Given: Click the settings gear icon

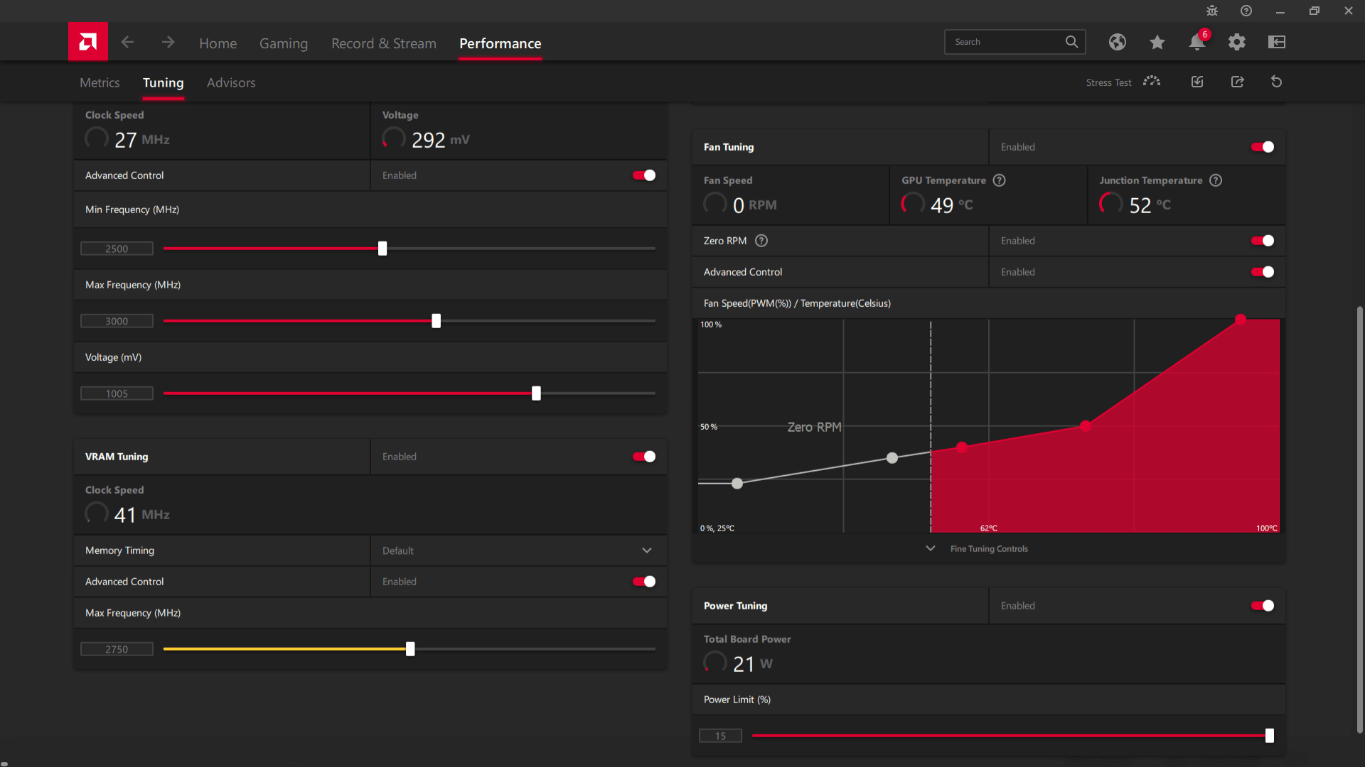Looking at the screenshot, I should click(1238, 41).
